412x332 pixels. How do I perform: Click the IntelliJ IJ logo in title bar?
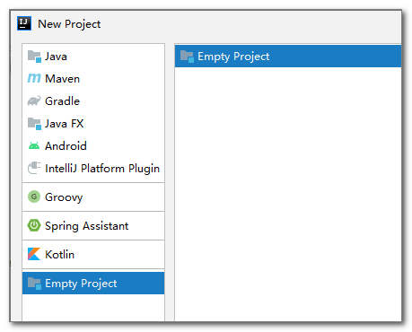point(24,23)
